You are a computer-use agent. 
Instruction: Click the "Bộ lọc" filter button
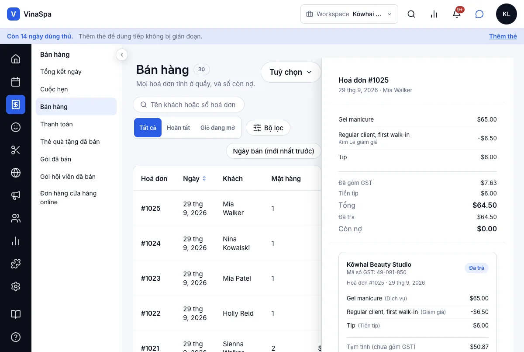point(268,128)
